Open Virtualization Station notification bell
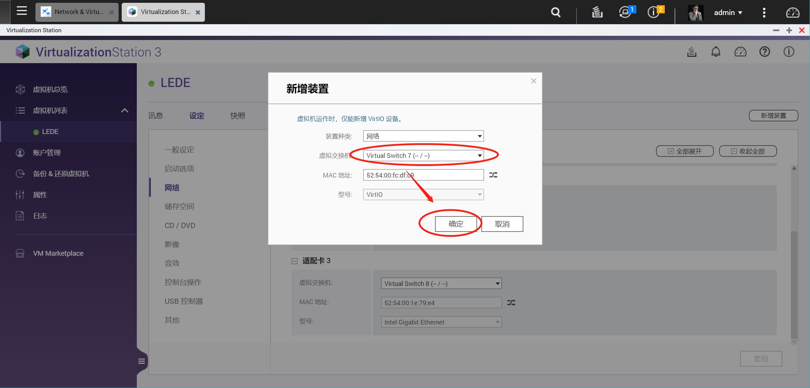This screenshot has width=810, height=388. click(x=716, y=52)
